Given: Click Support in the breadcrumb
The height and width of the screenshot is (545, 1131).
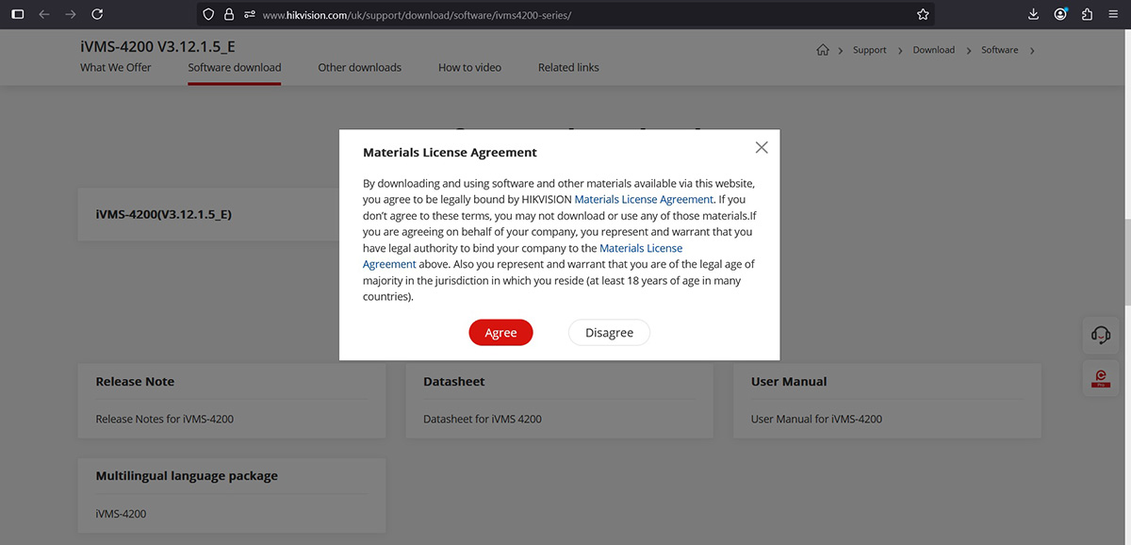Looking at the screenshot, I should 870,50.
